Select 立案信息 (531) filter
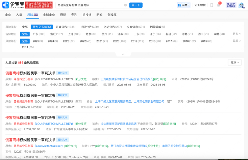This screenshot has width=248, height=160. pyautogui.click(x=136, y=27)
